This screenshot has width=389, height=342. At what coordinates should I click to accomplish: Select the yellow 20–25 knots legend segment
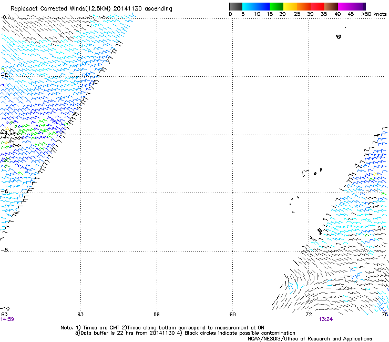[290, 6]
